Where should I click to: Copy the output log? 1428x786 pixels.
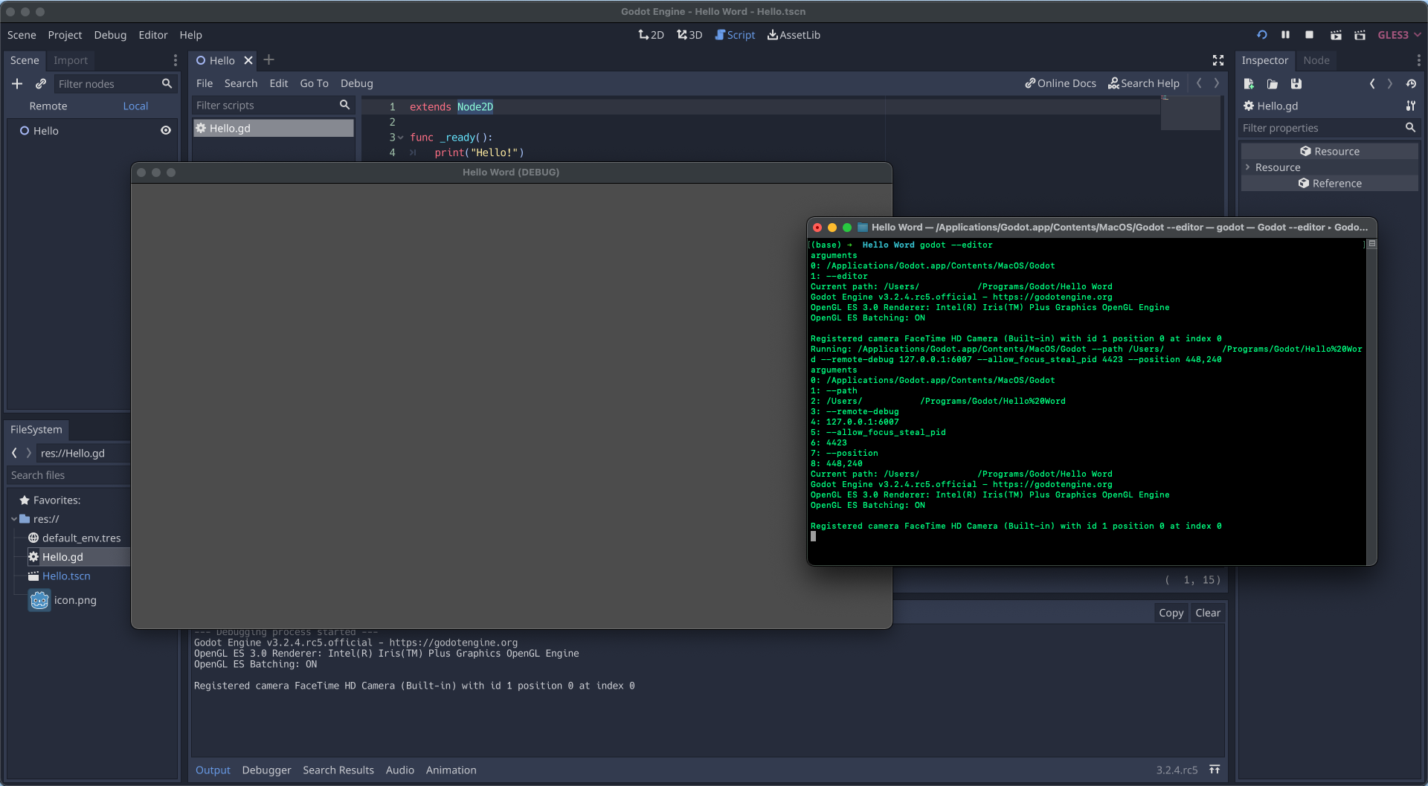click(1171, 613)
